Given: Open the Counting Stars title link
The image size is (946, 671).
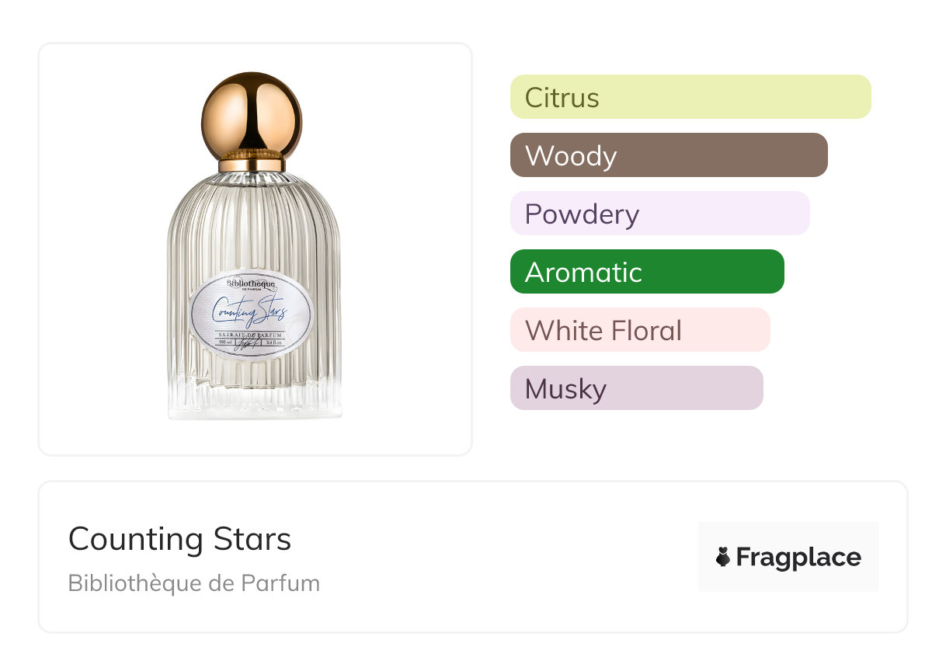Looking at the screenshot, I should 179,539.
